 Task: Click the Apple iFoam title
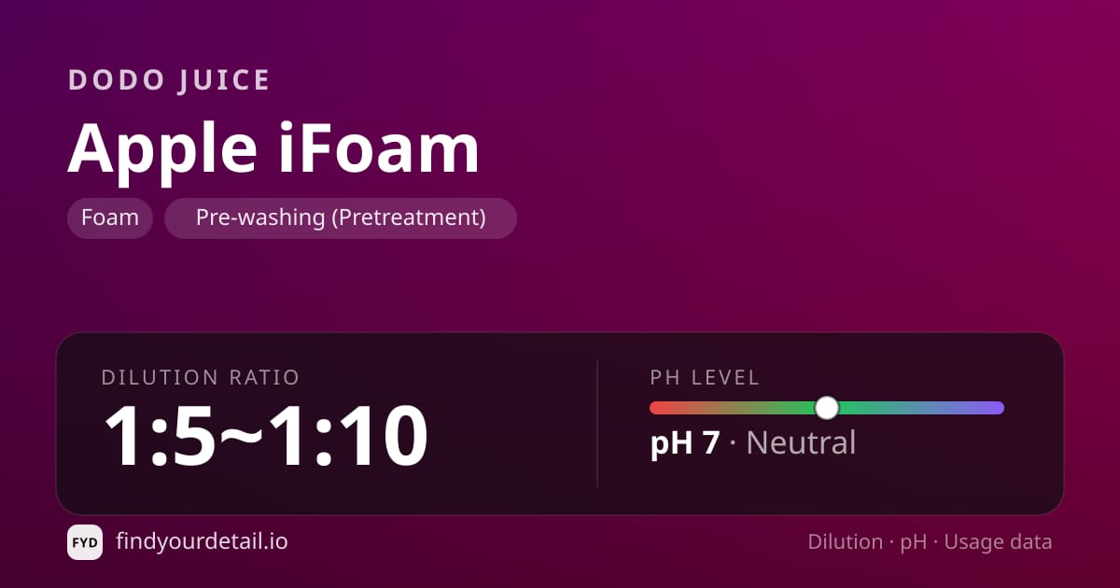pos(273,147)
